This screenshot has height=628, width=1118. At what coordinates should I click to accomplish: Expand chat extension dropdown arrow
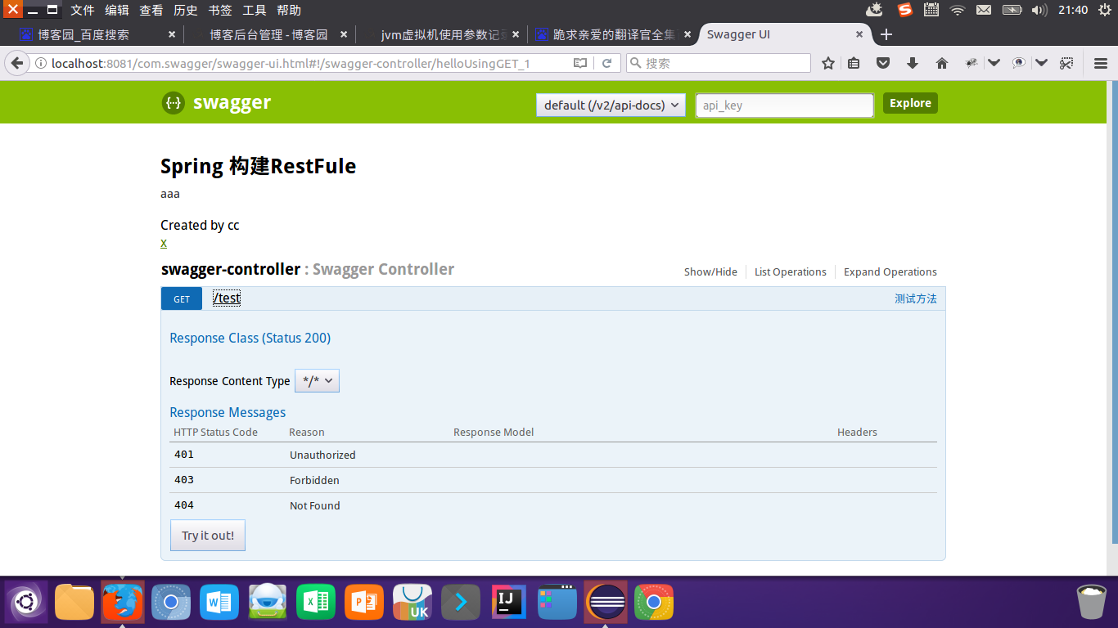(x=1041, y=63)
